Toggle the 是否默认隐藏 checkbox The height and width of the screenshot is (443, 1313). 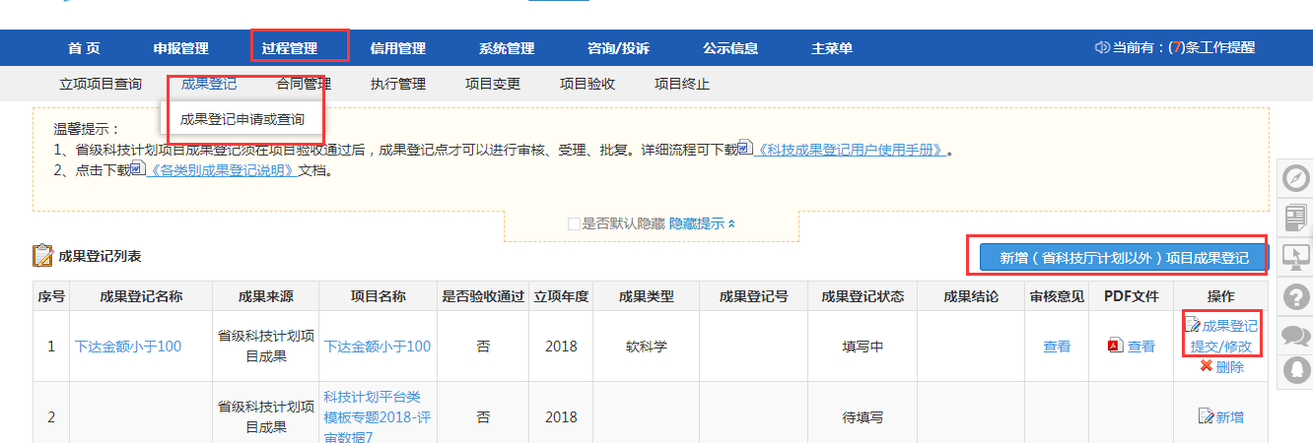tap(574, 223)
